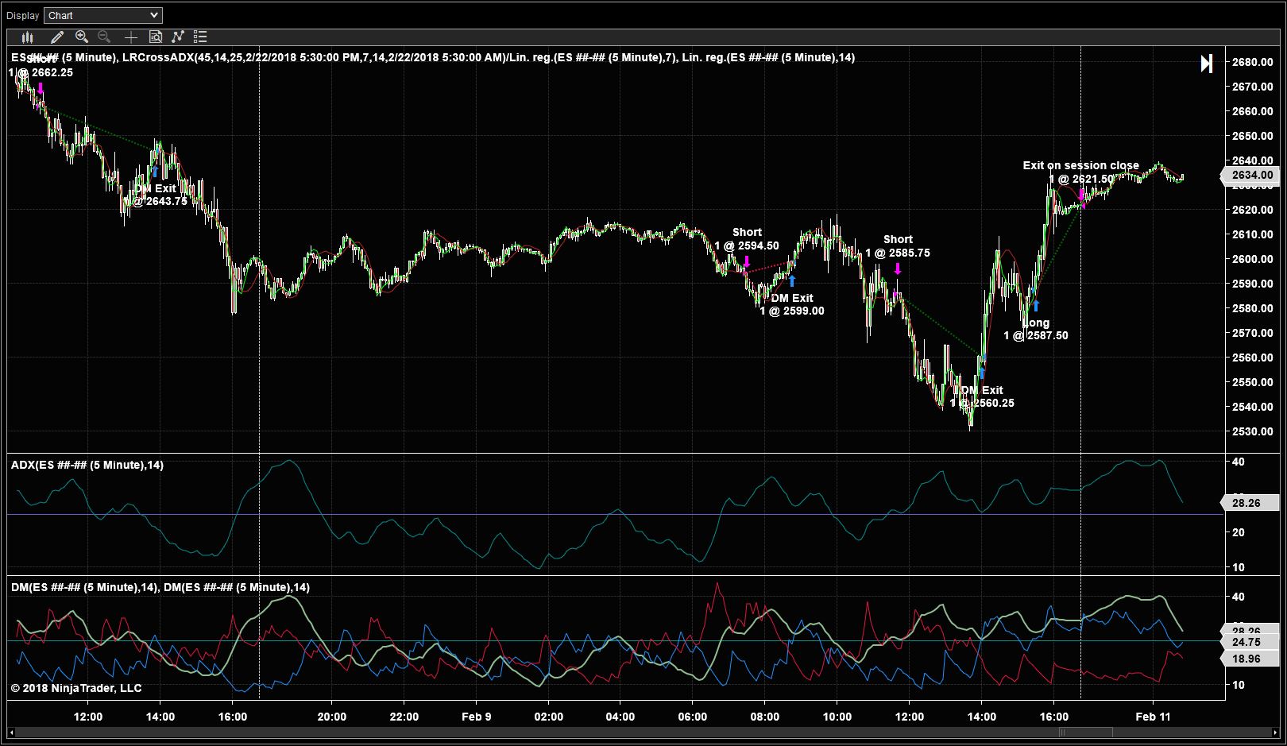Image resolution: width=1287 pixels, height=746 pixels.
Task: Open the Indicators icon on the toolbar
Action: click(176, 37)
